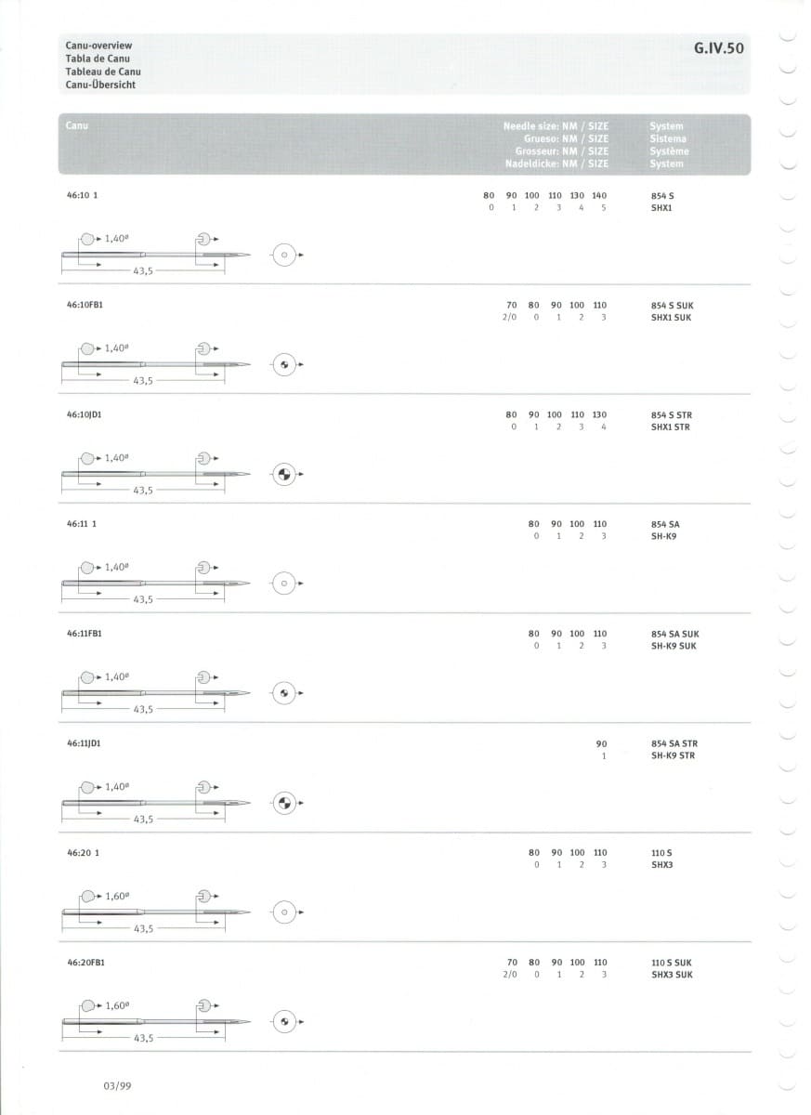Click needle size 140 in the first row
Image resolution: width=811 pixels, height=1115 pixels.
599,196
